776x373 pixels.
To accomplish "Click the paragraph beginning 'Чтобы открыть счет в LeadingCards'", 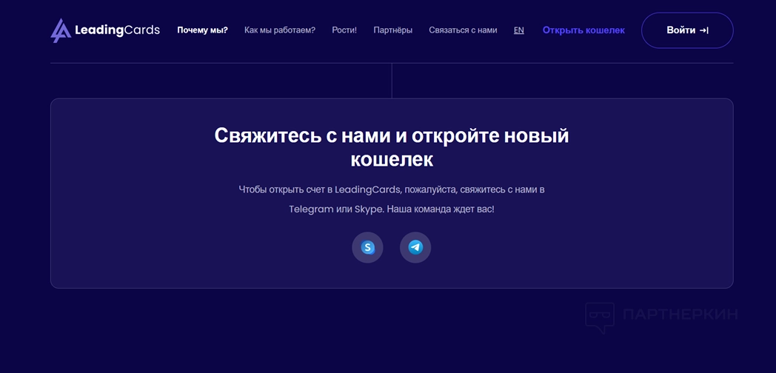I will [392, 199].
